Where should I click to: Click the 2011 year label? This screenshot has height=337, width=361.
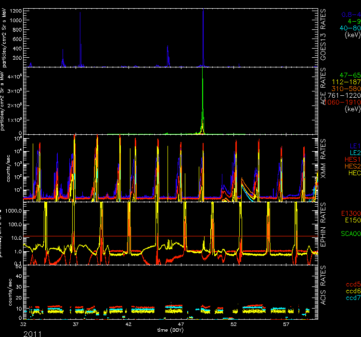point(32,333)
